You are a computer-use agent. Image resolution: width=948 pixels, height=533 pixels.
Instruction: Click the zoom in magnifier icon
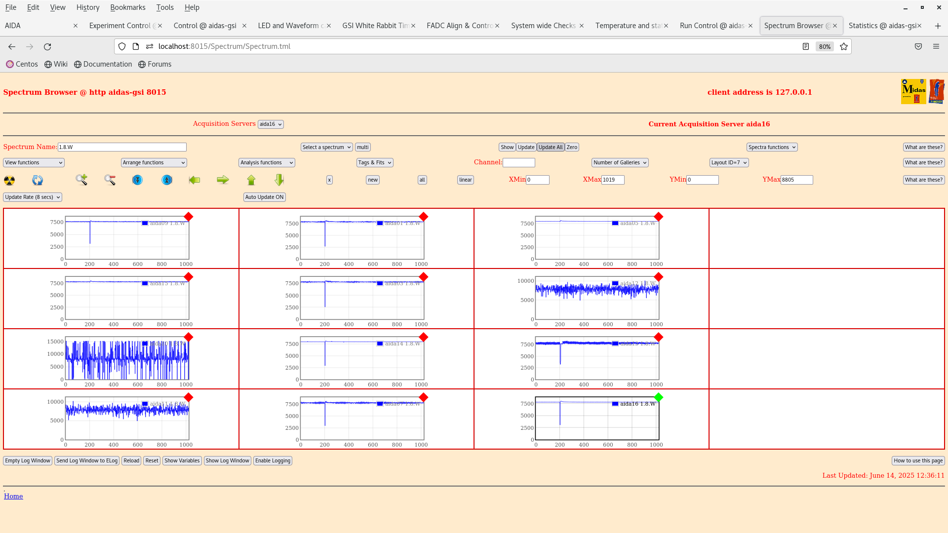81,180
